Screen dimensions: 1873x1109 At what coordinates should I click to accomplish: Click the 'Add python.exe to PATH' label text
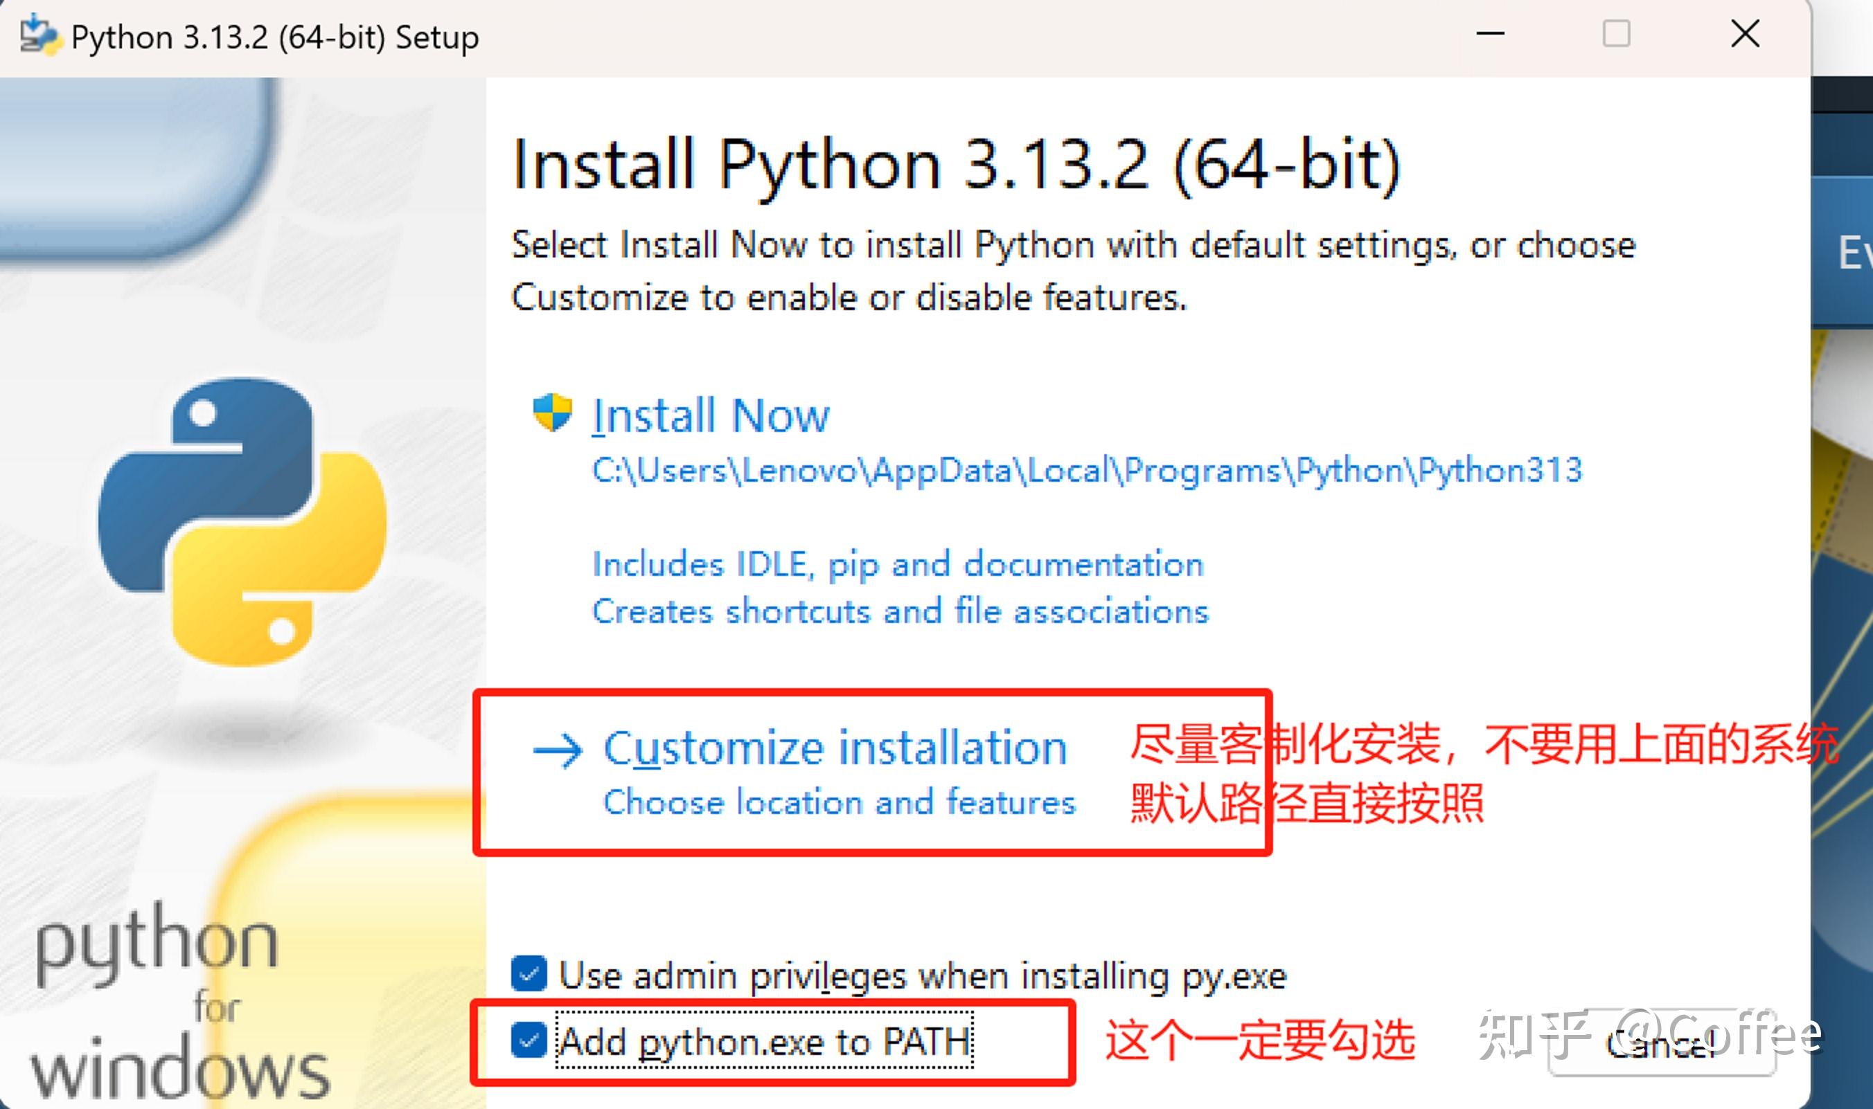point(765,1041)
